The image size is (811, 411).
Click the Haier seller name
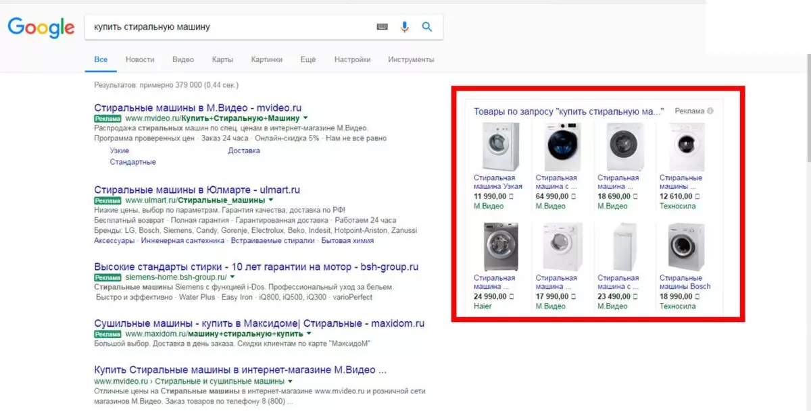point(483,306)
